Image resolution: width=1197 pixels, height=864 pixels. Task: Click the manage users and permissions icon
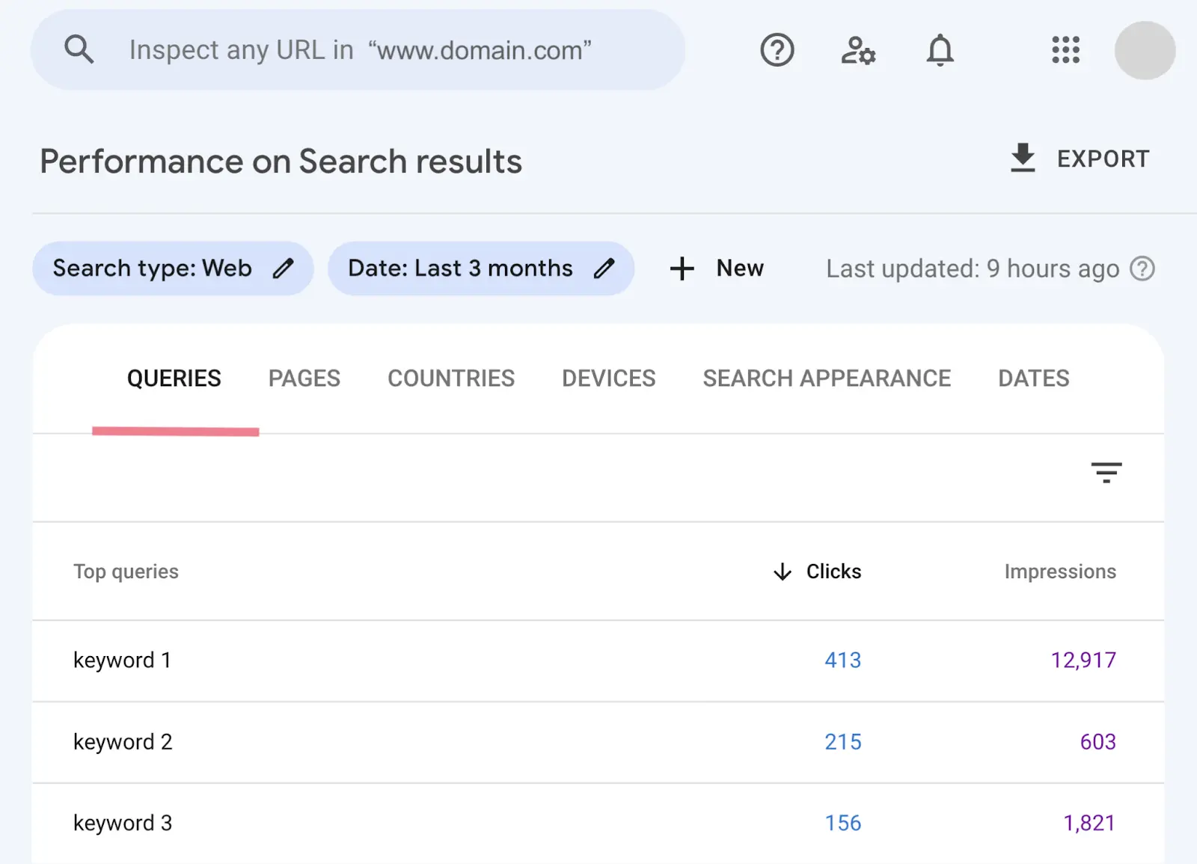click(857, 50)
